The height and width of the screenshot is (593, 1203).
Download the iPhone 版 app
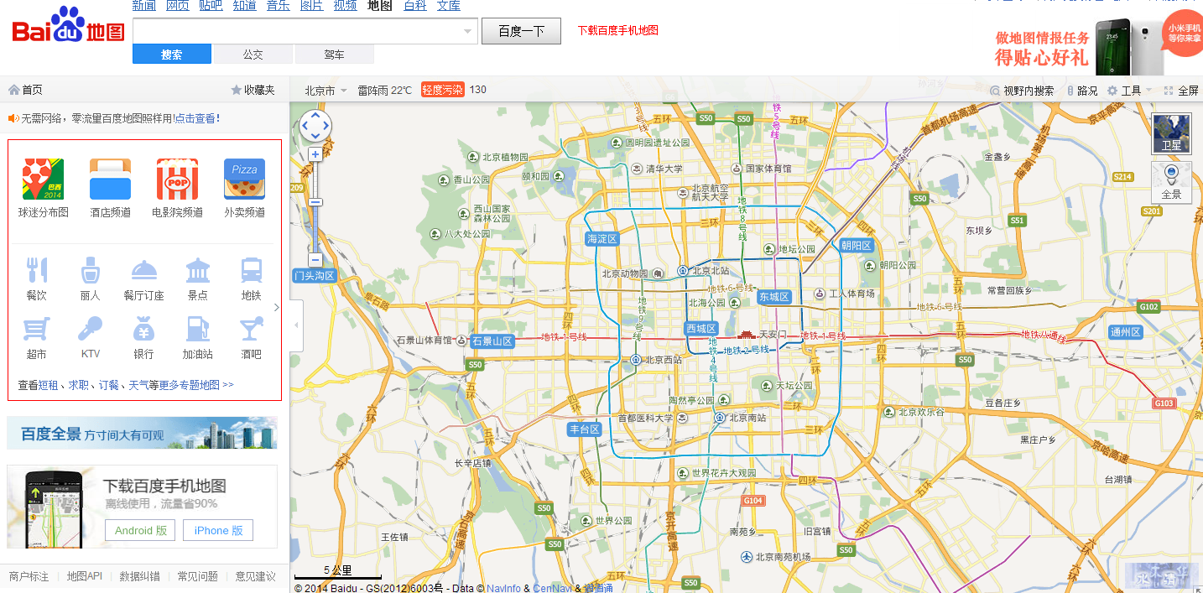pos(218,530)
